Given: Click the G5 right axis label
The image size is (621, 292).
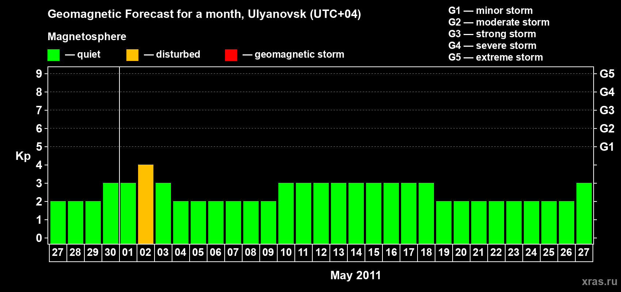Looking at the screenshot, I should [607, 74].
